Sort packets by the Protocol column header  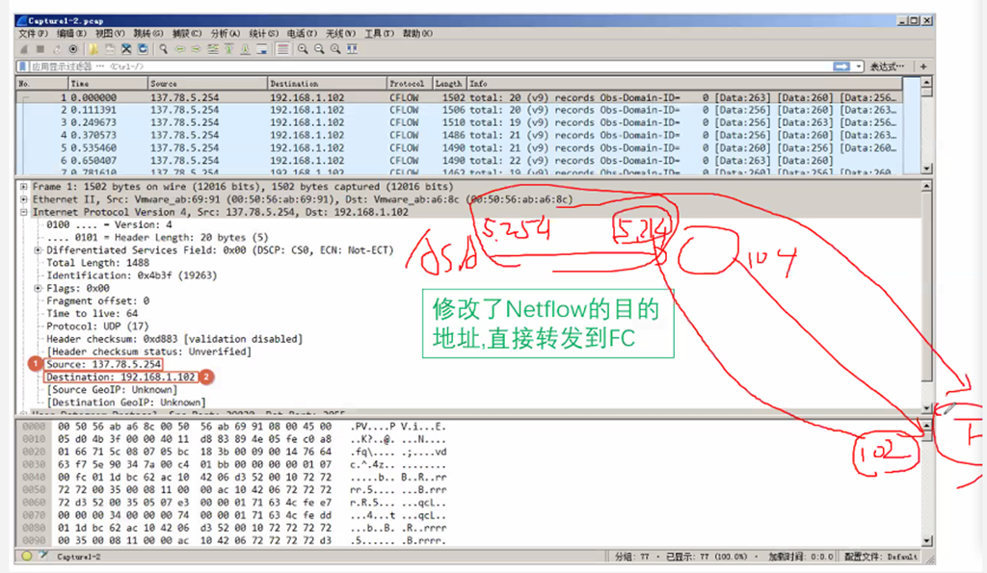click(410, 83)
